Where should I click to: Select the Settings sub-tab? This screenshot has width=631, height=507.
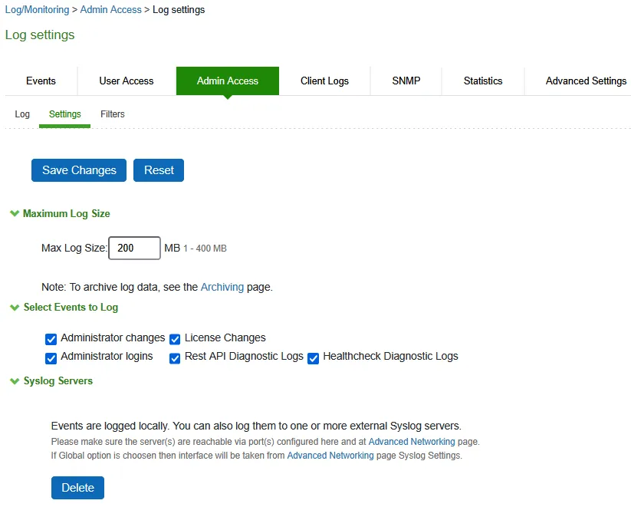tap(65, 114)
